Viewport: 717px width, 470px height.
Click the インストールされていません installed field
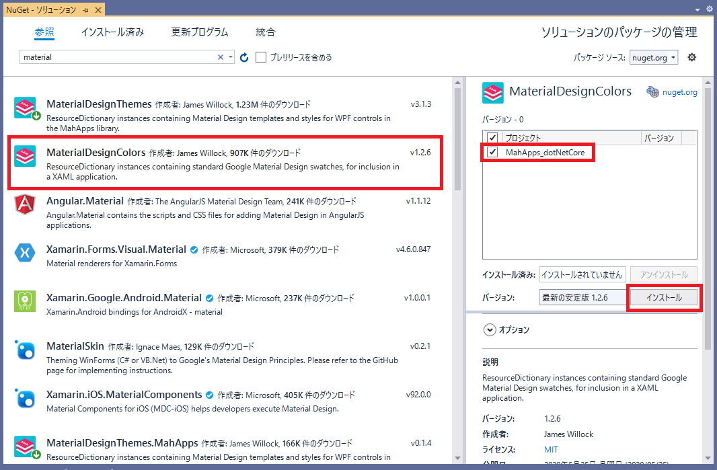(582, 275)
